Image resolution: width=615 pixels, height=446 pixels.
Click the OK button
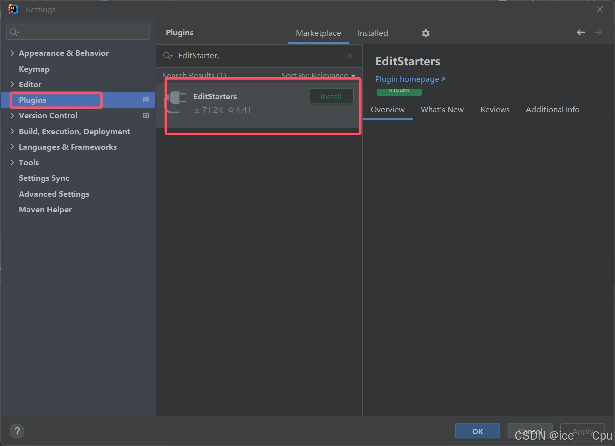(x=477, y=431)
